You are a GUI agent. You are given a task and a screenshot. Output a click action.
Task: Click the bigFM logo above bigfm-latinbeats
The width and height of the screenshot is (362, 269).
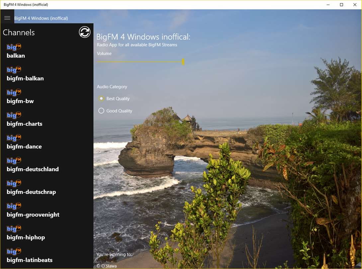click(14, 251)
